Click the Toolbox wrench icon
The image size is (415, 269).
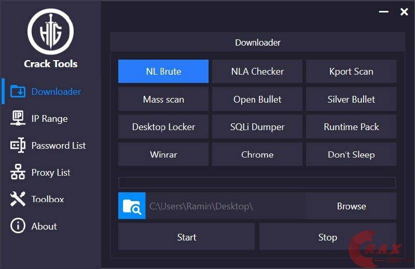pos(18,199)
